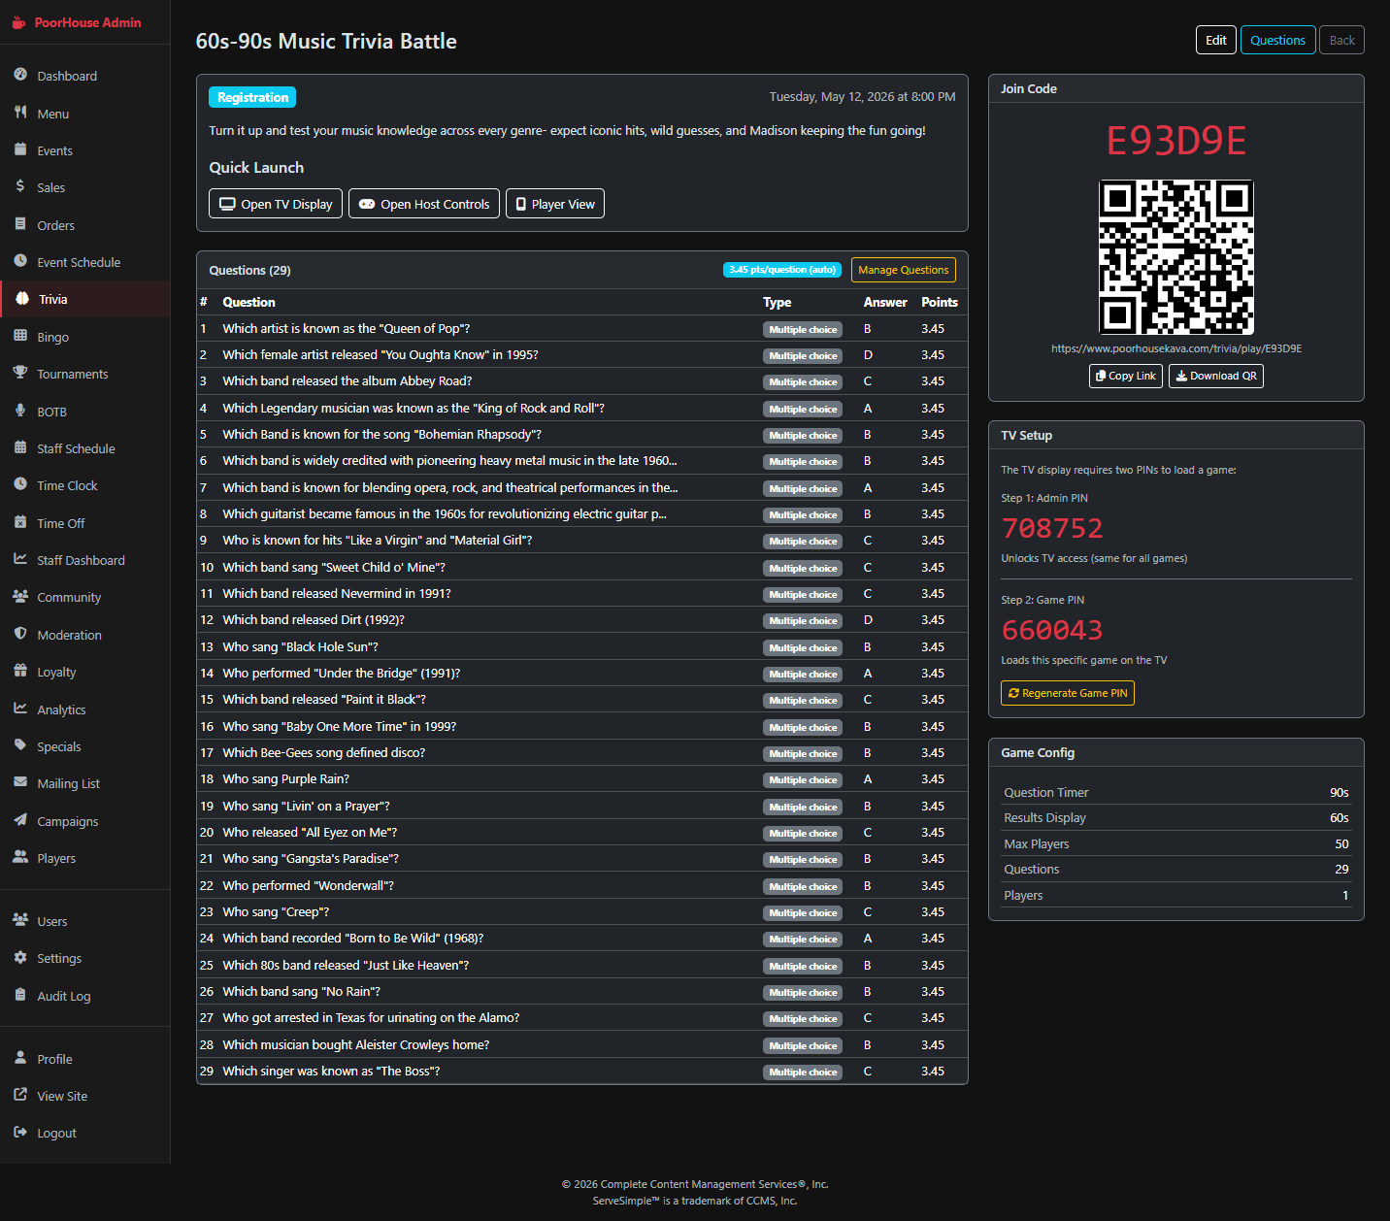Click the Time Clock icon
Viewport: 1390px width, 1221px height.
pyautogui.click(x=20, y=484)
